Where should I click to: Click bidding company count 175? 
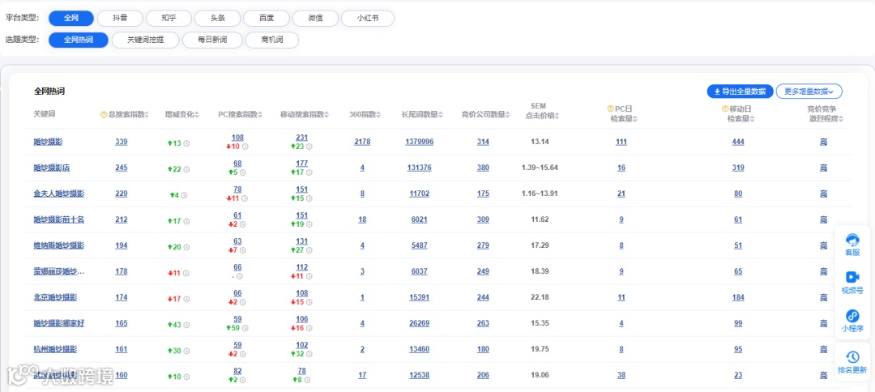pyautogui.click(x=483, y=194)
